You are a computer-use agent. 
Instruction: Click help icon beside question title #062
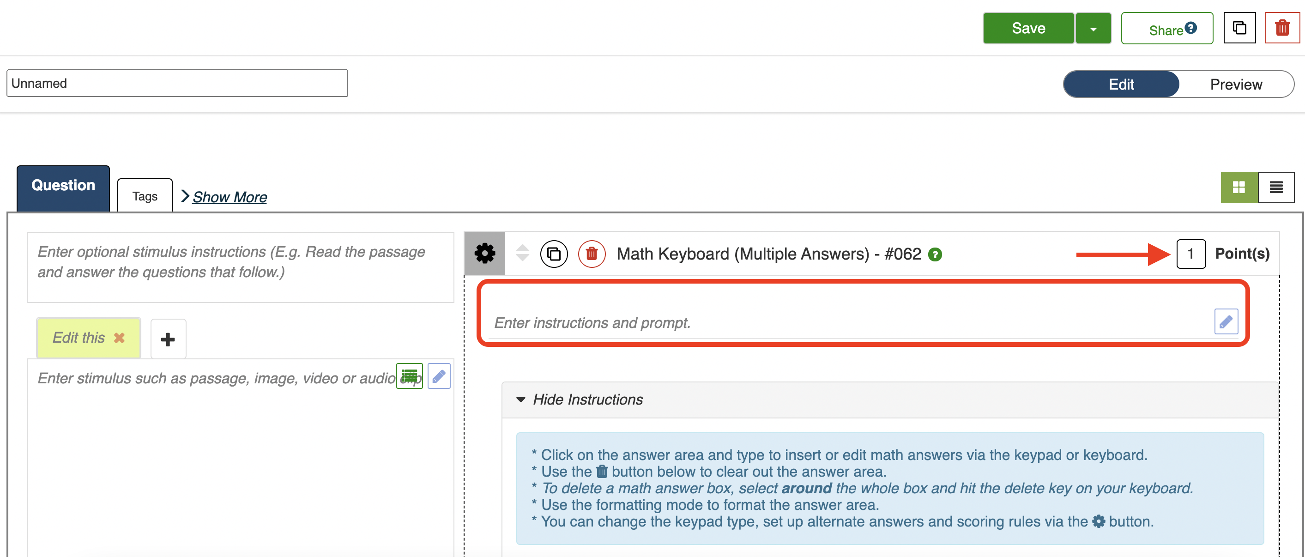point(935,254)
